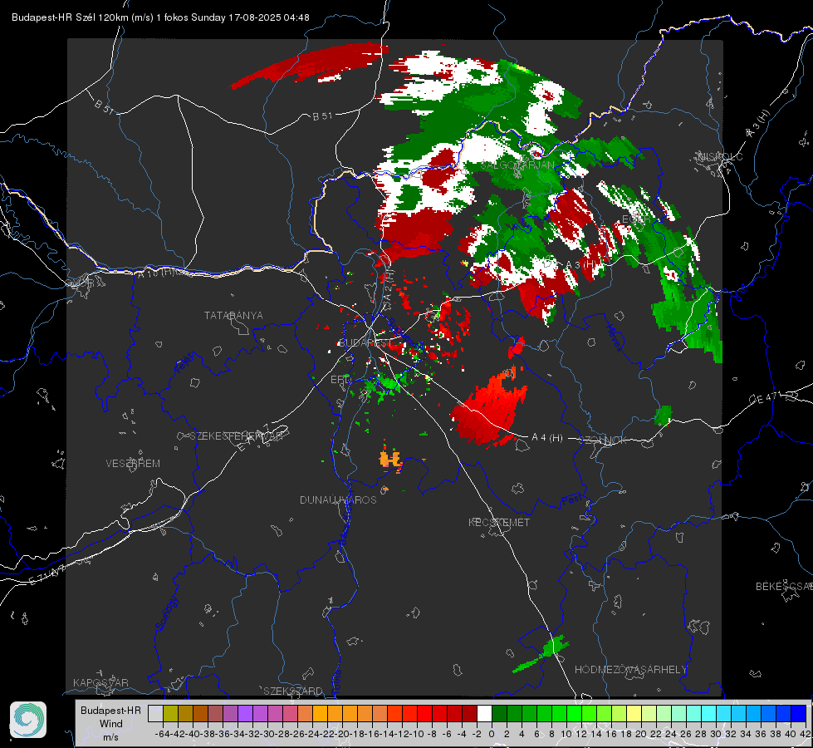Viewport: 813px width, 748px height.
Task: Click the EGER city label
Action: pos(635,219)
